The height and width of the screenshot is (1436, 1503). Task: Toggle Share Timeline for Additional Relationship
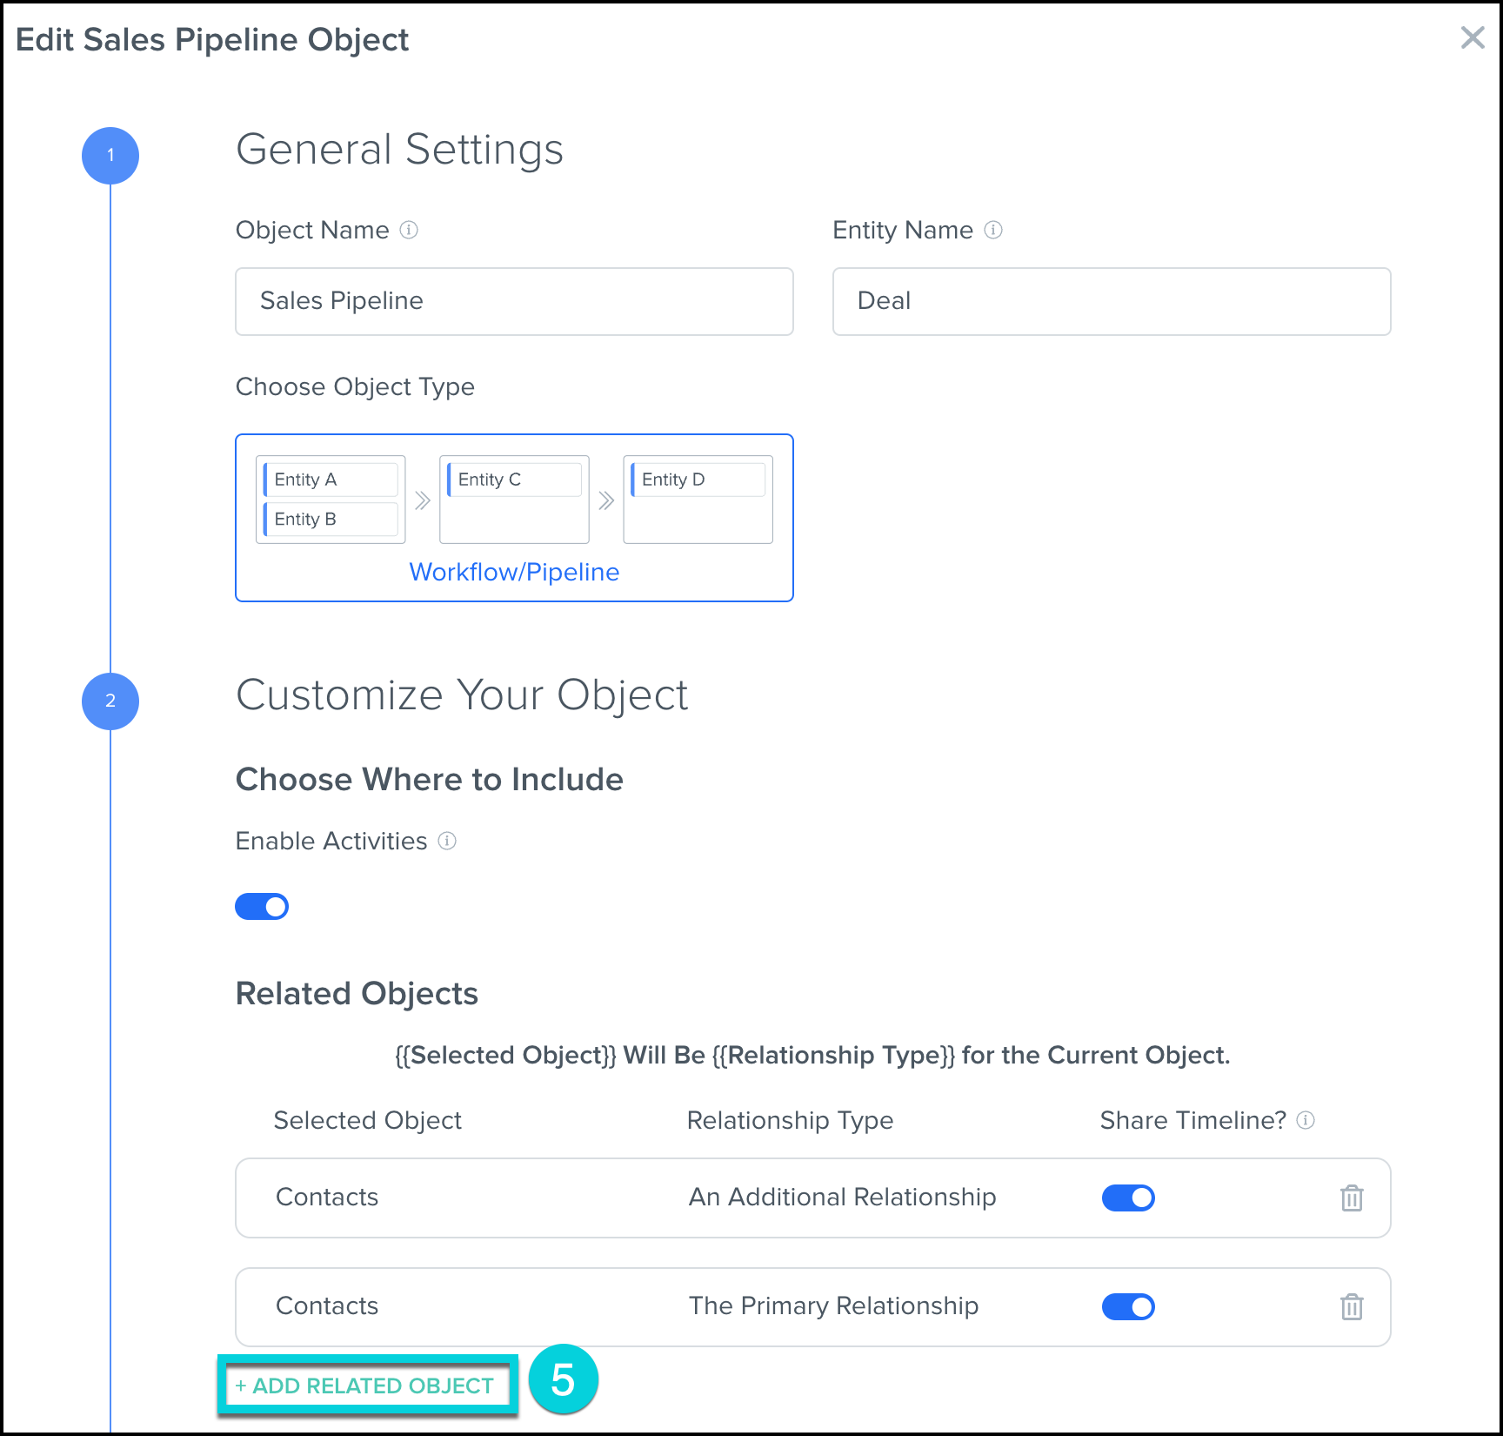point(1128,1198)
